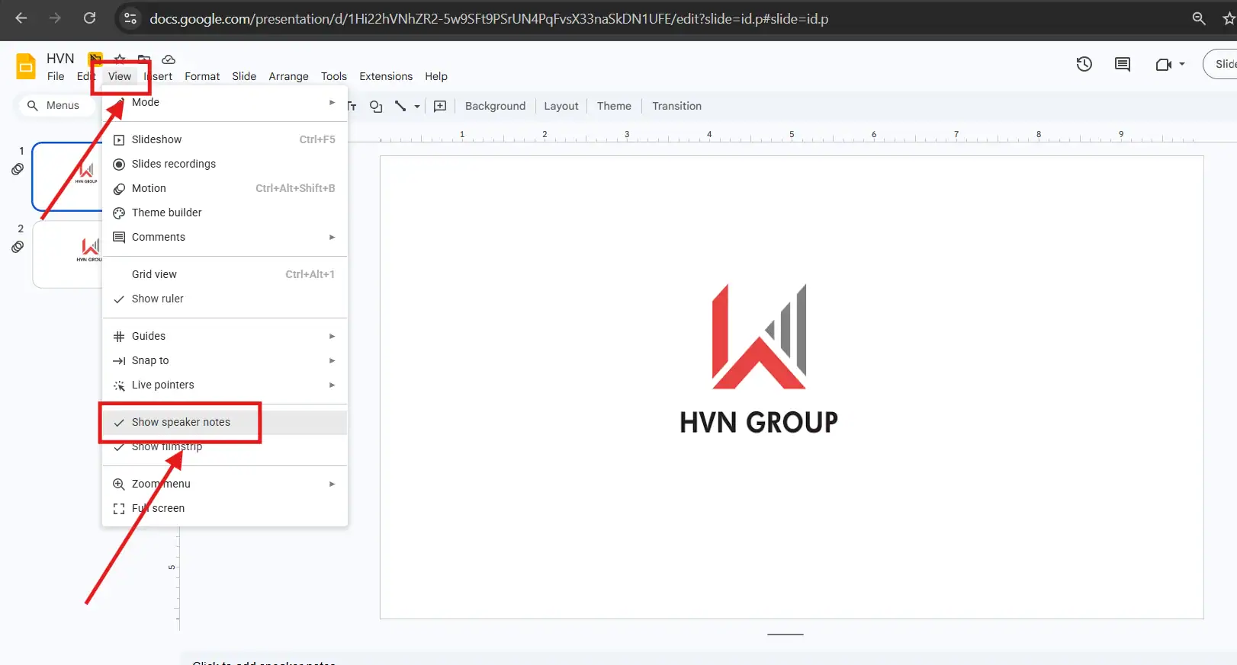This screenshot has height=665, width=1237.
Task: Select the Line tool icon
Action: click(400, 106)
